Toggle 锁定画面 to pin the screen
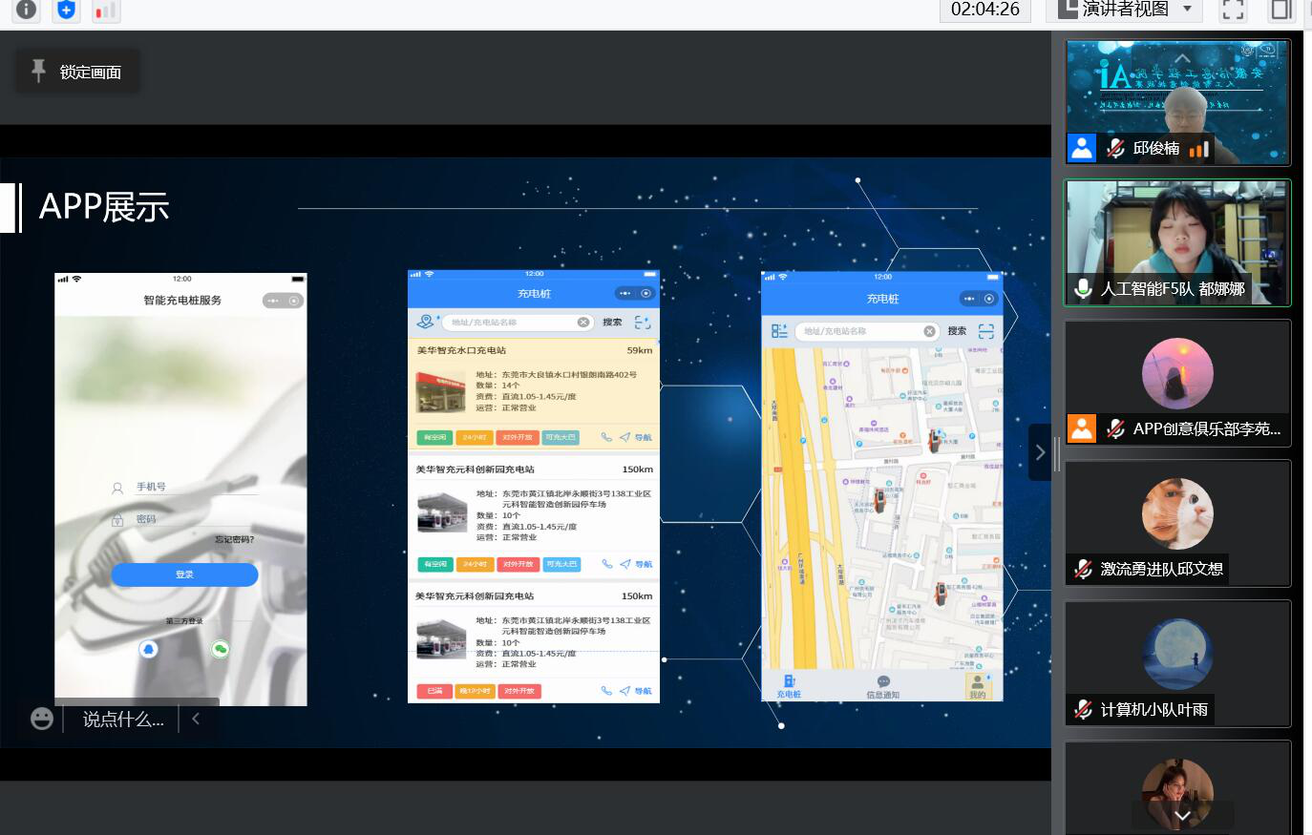Screen dimensions: 1312x835 click(77, 72)
